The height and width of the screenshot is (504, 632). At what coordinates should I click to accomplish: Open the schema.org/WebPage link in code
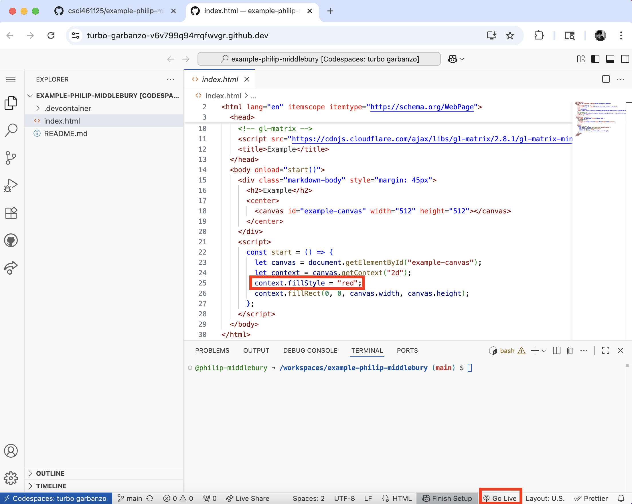tap(422, 107)
